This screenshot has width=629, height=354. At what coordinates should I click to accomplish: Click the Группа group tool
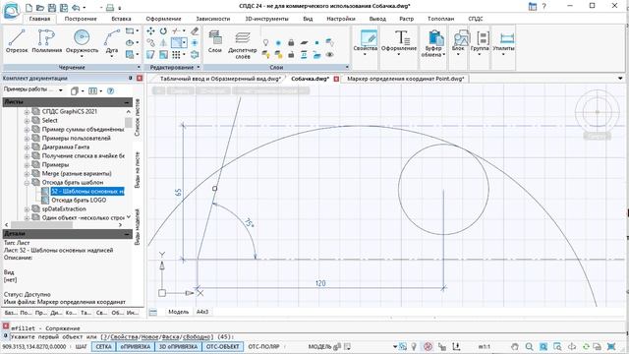click(x=480, y=42)
